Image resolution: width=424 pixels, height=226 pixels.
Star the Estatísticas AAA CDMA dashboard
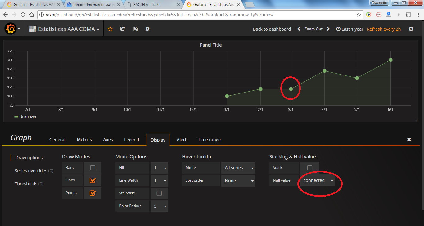[110, 29]
